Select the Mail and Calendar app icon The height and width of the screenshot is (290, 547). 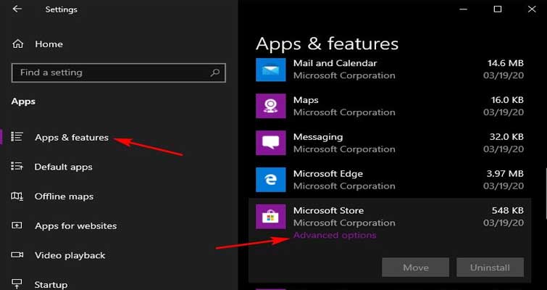coord(271,70)
